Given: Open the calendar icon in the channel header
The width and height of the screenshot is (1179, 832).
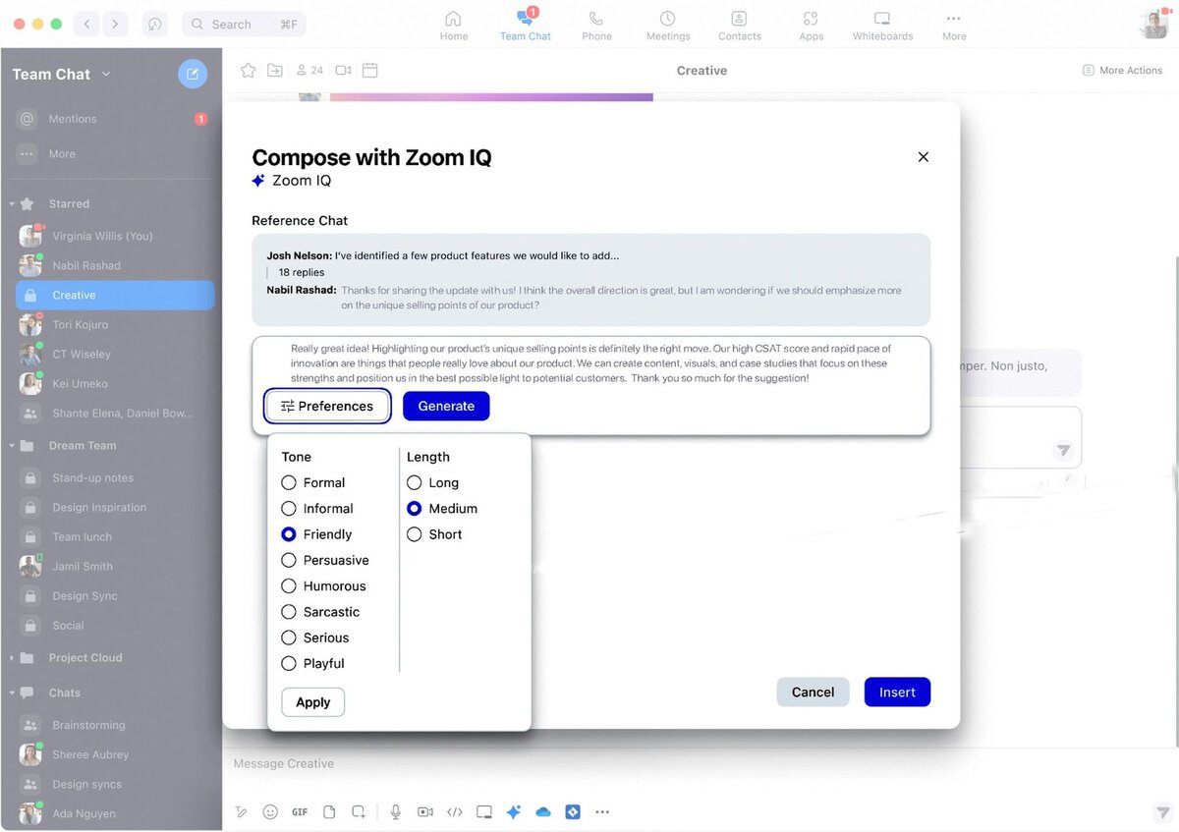Looking at the screenshot, I should point(370,70).
